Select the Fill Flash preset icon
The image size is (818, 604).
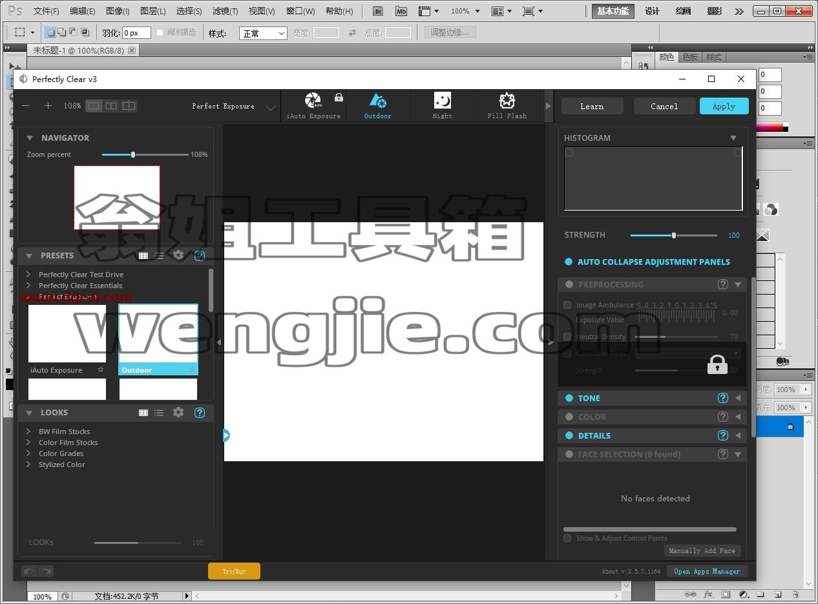[x=507, y=100]
